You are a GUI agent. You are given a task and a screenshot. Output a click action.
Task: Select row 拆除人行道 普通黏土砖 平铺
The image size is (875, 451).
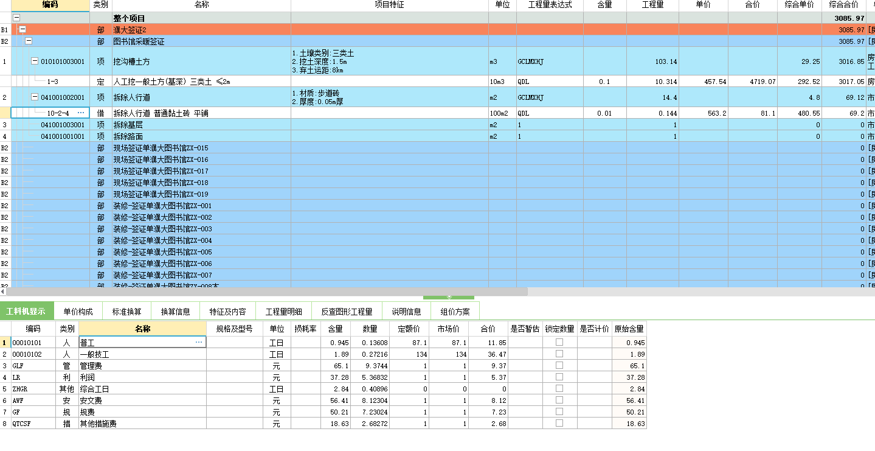(x=438, y=113)
